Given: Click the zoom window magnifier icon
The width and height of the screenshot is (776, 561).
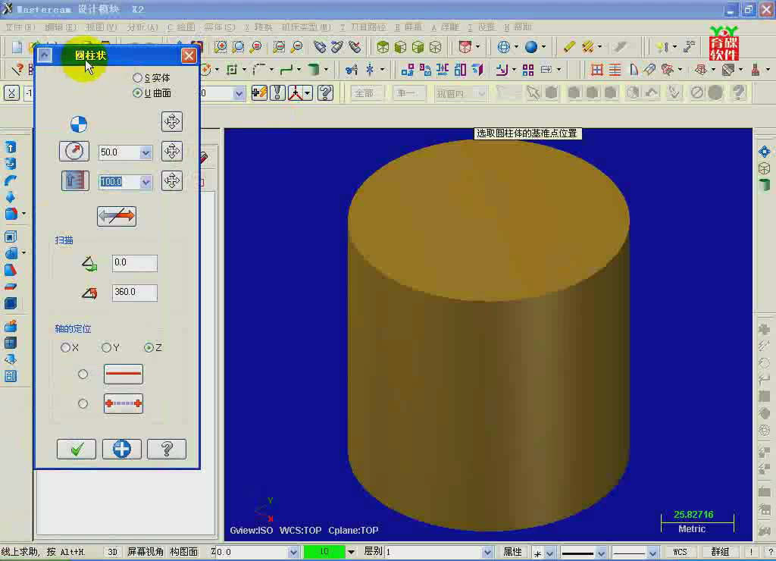Looking at the screenshot, I should (221, 47).
